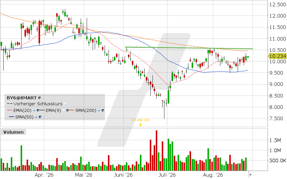This screenshot has height=179, width=287.
Task: Uncheck the SMA(200) checkbox
Action: click(99, 110)
